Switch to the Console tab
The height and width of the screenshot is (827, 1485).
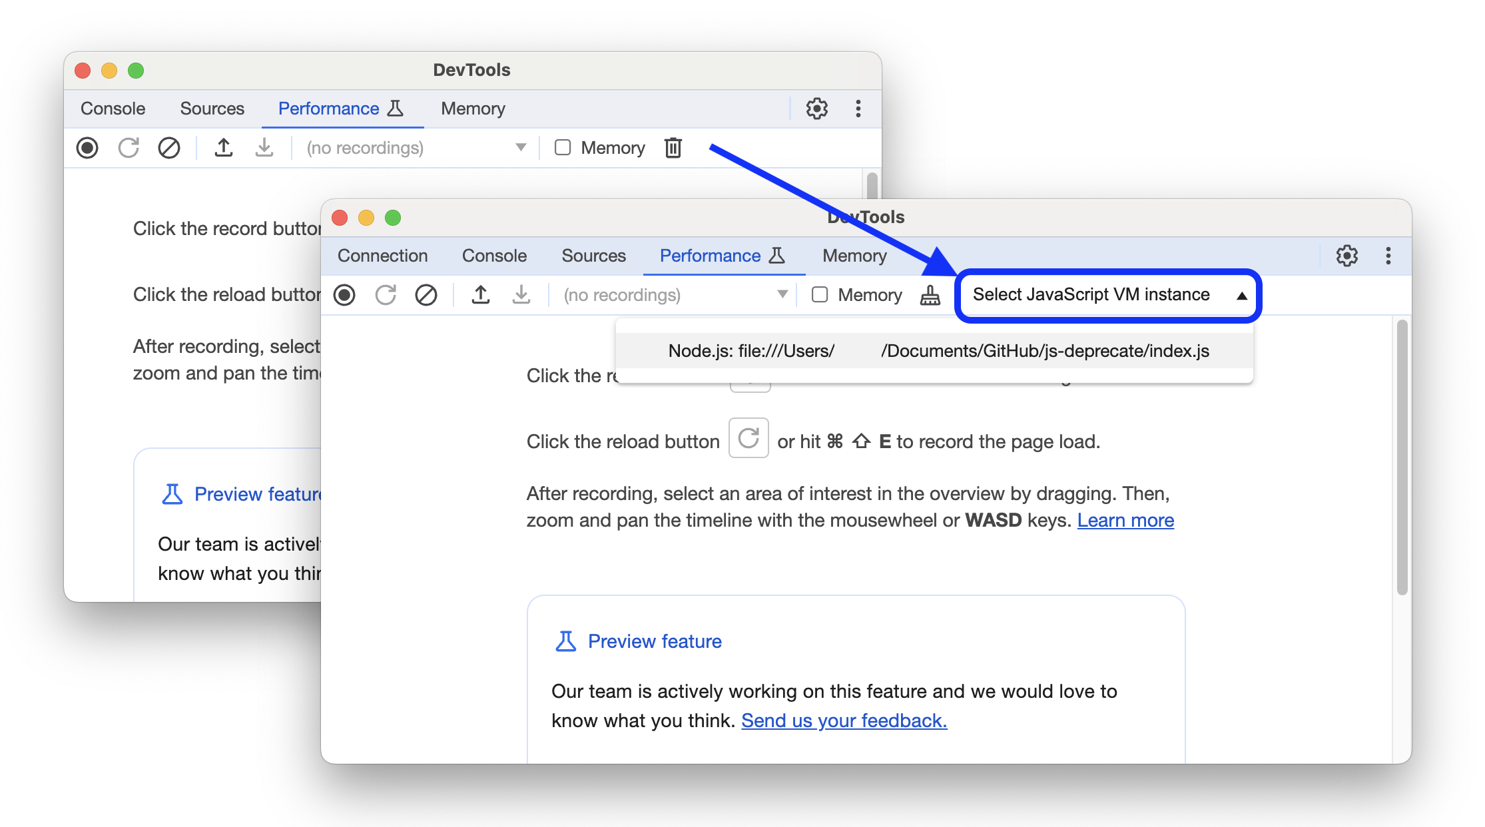pos(493,256)
